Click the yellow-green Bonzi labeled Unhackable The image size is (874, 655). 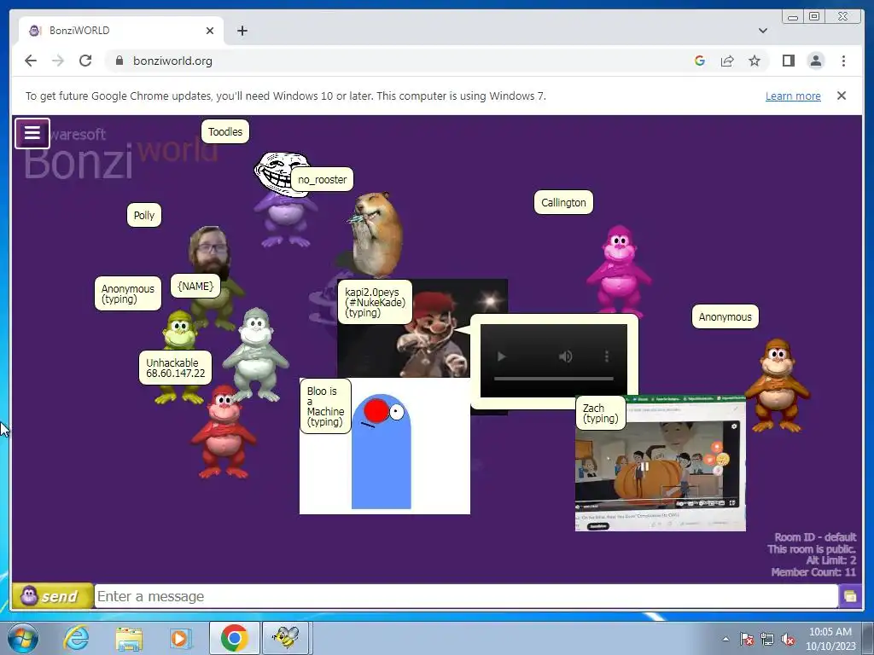point(178,334)
